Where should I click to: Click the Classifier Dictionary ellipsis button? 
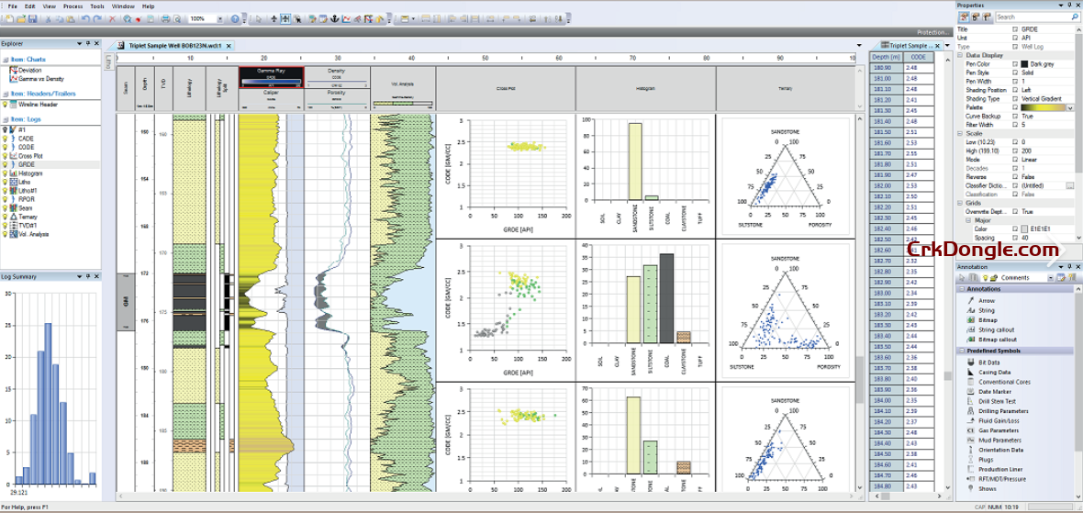tap(1069, 185)
